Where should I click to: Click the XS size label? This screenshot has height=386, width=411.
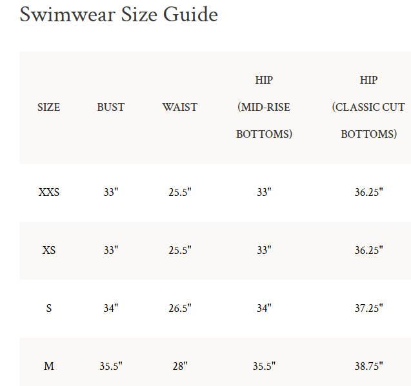point(49,250)
